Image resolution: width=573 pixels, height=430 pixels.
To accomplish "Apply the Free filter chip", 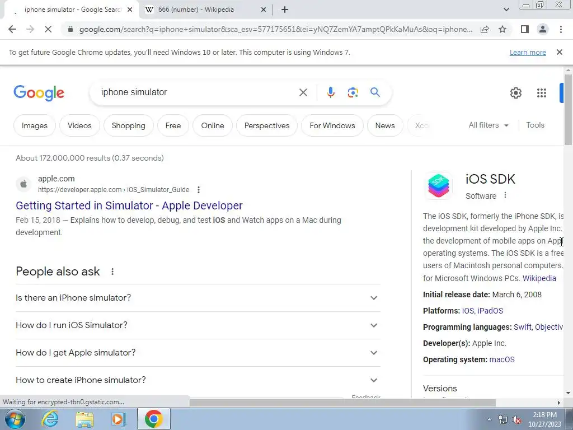I will (173, 125).
